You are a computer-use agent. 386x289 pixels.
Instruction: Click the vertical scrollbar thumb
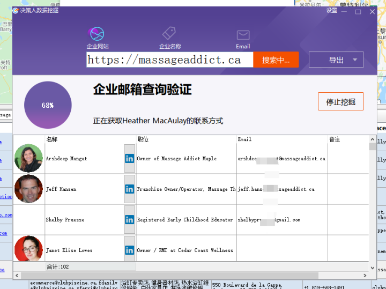click(x=373, y=146)
